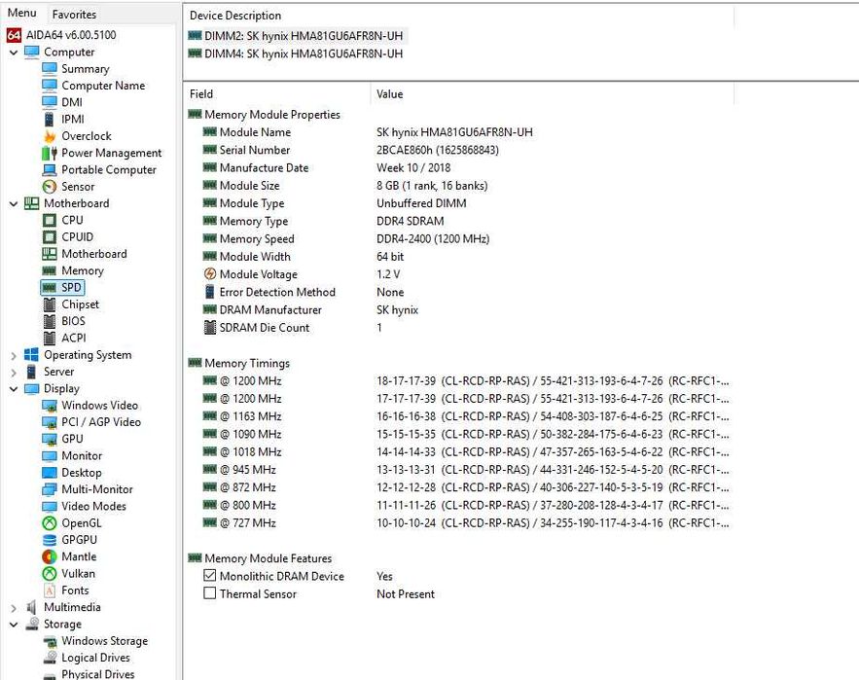Select the @ 1163 MHz timing row
Viewport: 859px width, 680px height.
[x=458, y=416]
